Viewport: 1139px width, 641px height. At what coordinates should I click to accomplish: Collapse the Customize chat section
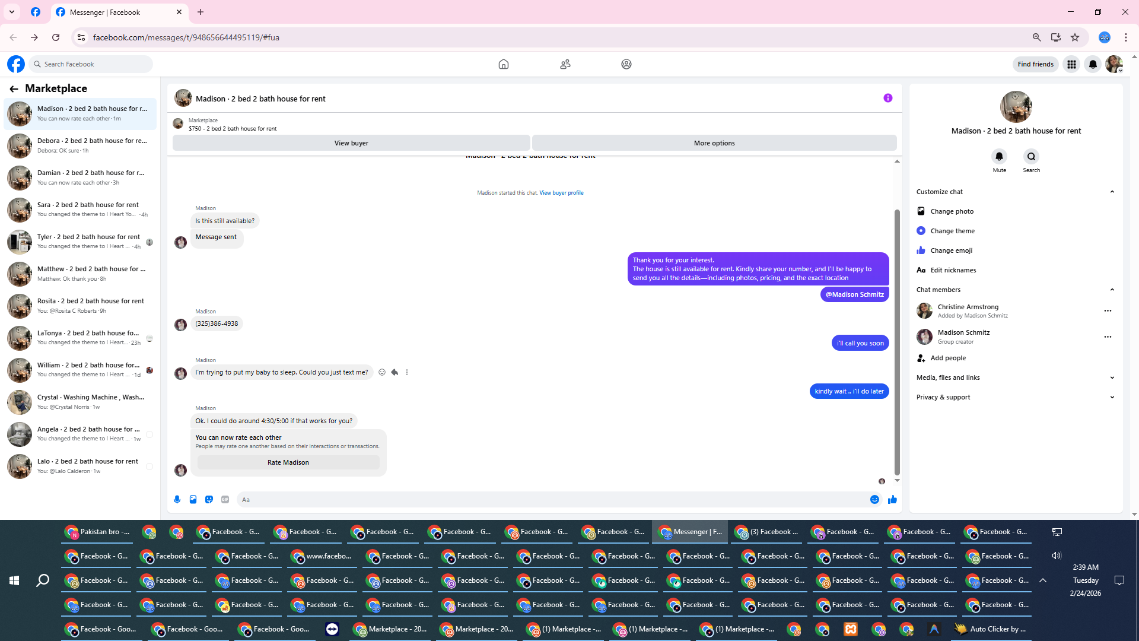(x=1112, y=192)
